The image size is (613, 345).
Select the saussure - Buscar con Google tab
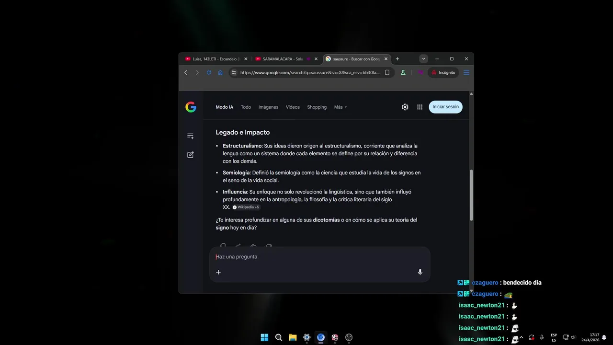click(356, 59)
